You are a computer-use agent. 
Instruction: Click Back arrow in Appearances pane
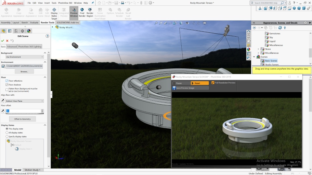tap(254, 28)
